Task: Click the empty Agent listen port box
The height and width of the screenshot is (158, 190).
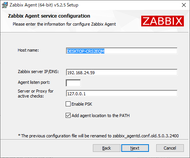Action: (73, 83)
